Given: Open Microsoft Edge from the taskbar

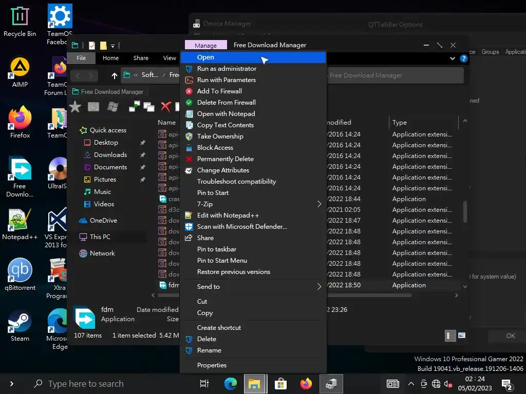Looking at the screenshot, I should [x=231, y=384].
